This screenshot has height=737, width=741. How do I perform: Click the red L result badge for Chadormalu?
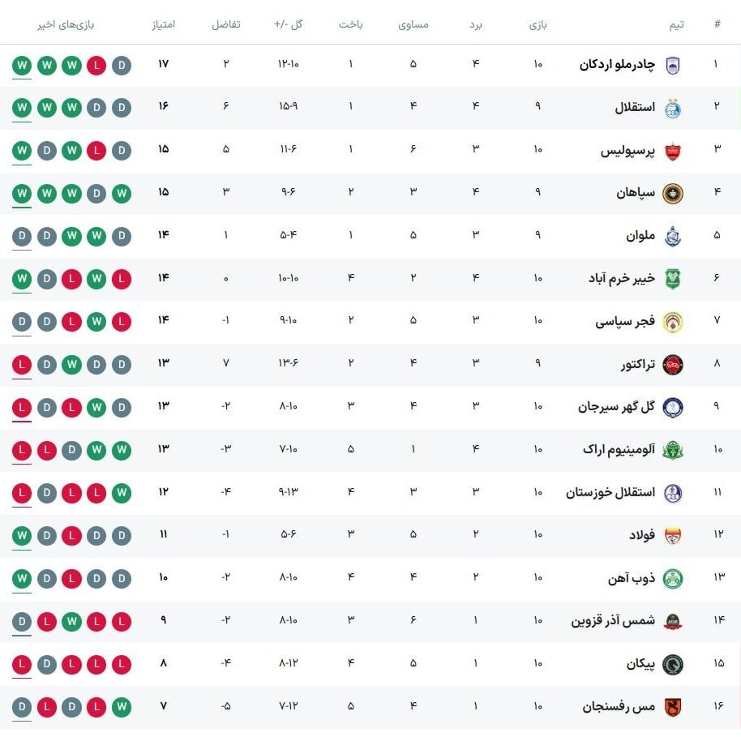coord(96,65)
